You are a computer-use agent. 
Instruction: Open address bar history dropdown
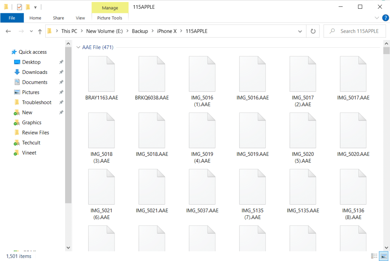coord(300,31)
